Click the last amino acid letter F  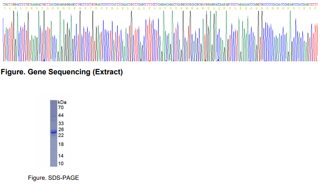[x=315, y=8]
